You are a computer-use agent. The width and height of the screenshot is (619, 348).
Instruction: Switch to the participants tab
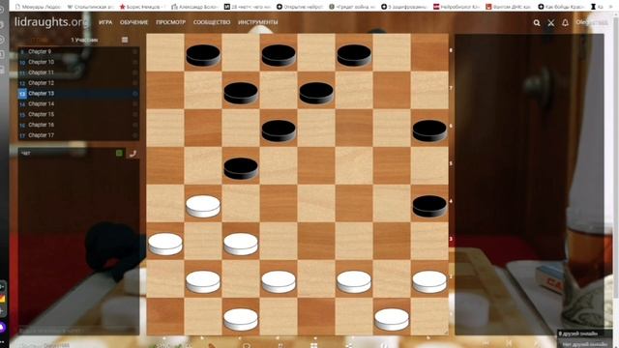click(84, 40)
